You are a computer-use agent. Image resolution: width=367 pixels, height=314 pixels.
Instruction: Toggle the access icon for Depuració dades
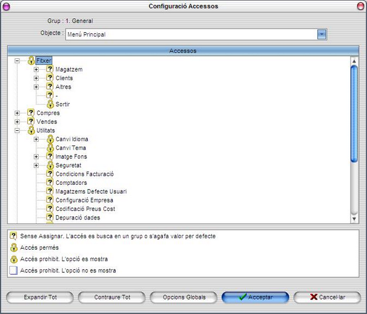50,217
